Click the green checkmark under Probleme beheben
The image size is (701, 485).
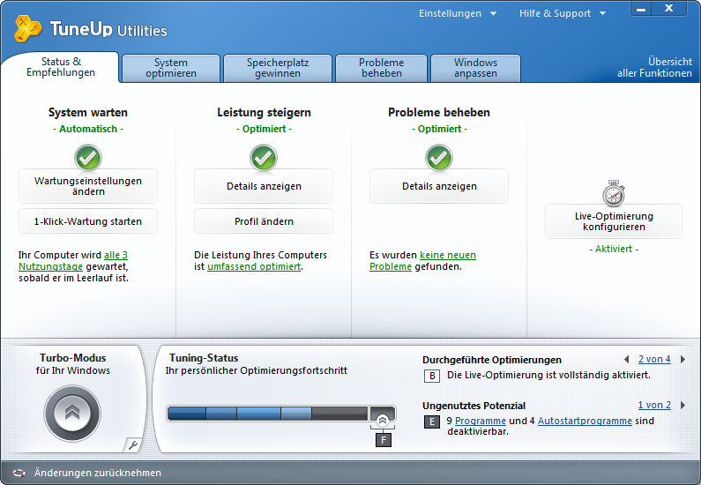[x=439, y=158]
